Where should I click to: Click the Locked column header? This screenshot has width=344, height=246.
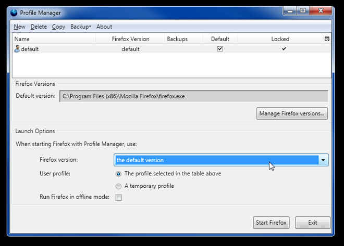(x=280, y=39)
